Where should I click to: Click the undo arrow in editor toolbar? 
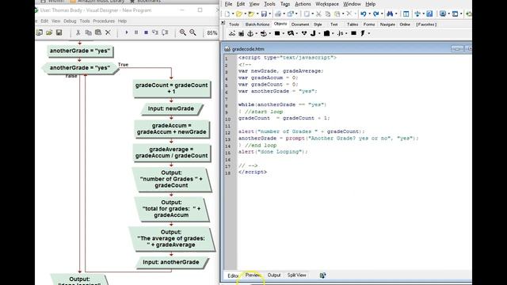click(x=364, y=14)
